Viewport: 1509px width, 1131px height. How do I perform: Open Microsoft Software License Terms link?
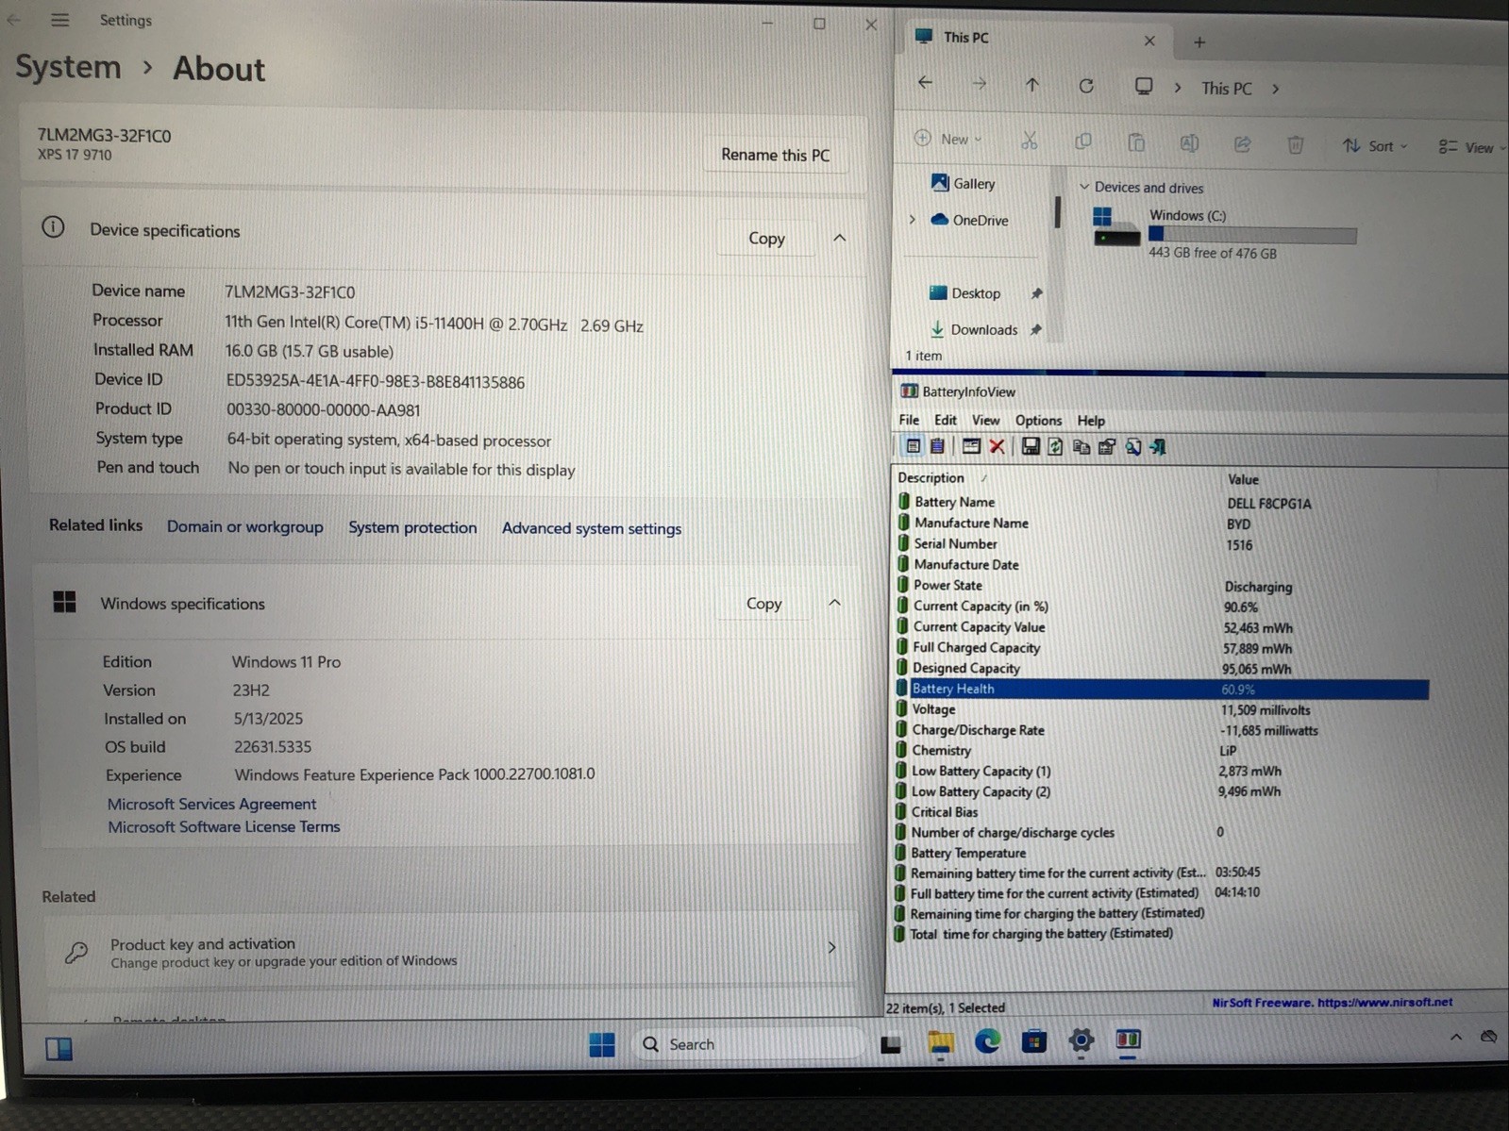click(x=224, y=826)
